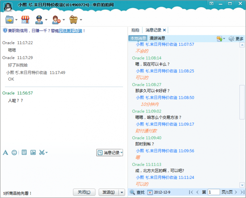Open the shopping basket icon
Image resolution: width=246 pixels, height=198 pixels.
pyautogui.click(x=73, y=20)
